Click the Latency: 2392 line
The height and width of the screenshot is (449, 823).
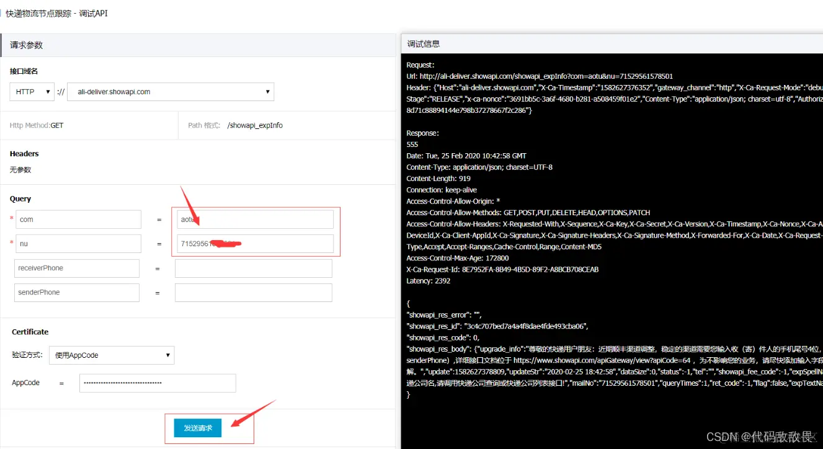tap(429, 281)
